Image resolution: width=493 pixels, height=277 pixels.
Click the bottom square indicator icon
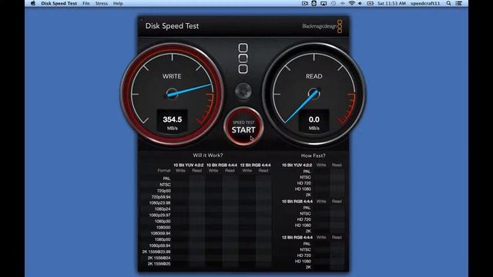(x=243, y=68)
